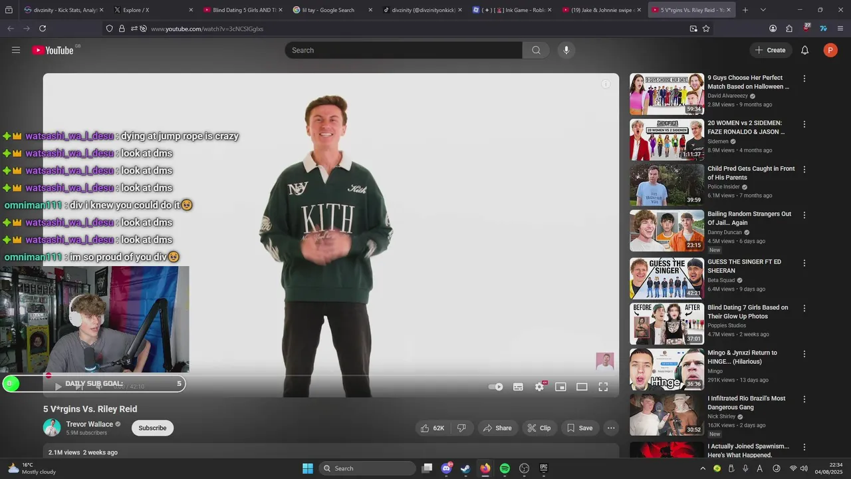Subscribe to Trevor Wallace channel
This screenshot has width=851, height=479.
(x=152, y=428)
